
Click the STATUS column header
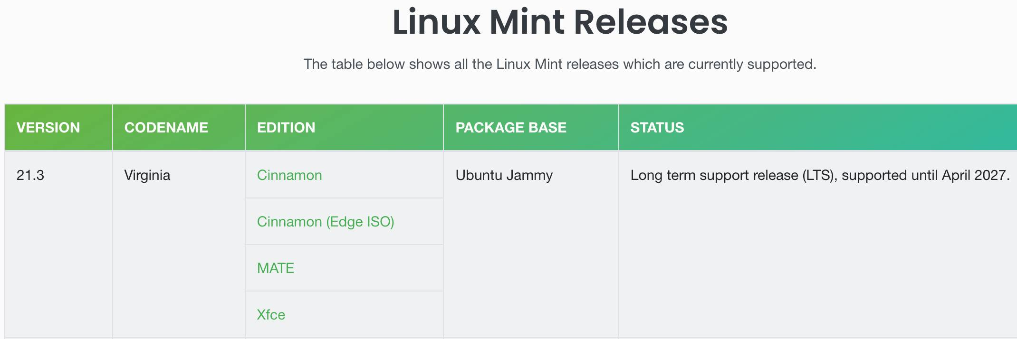tap(818, 127)
